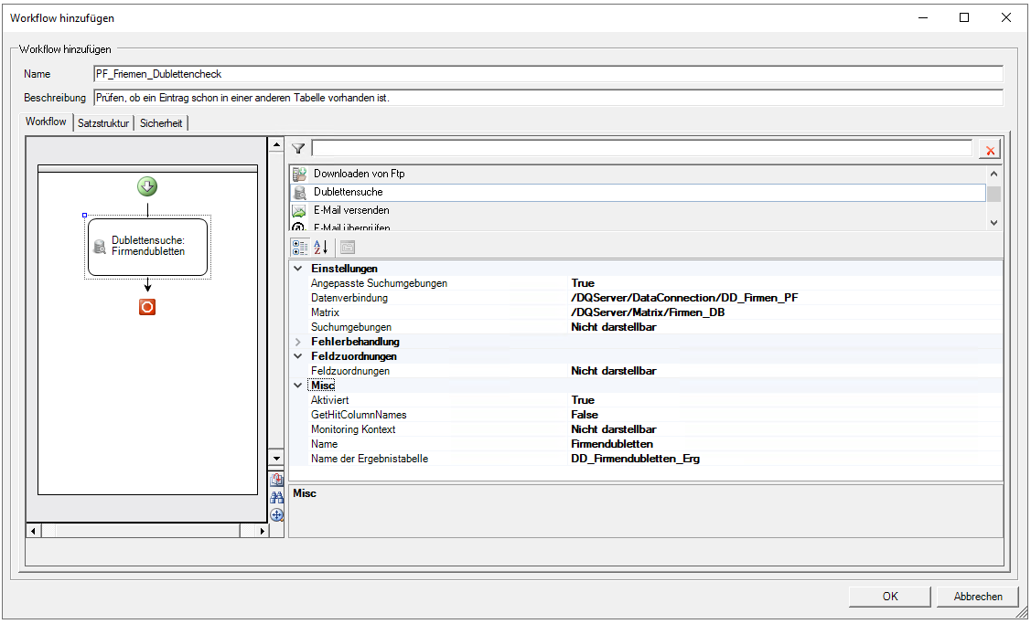The image size is (1031, 624).
Task: Click the red stop node in the workflow canvas
Action: coord(147,307)
